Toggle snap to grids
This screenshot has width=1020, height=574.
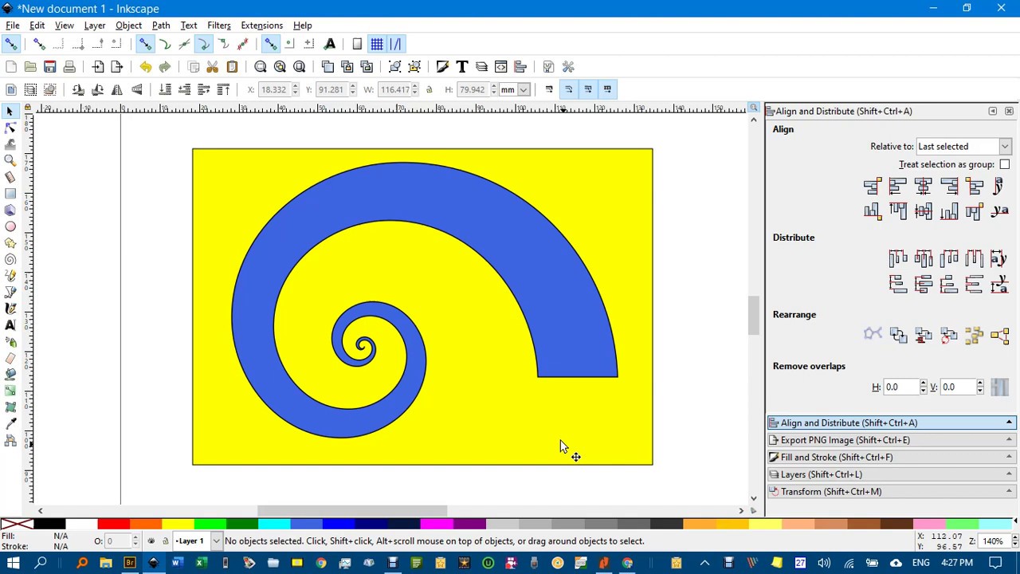pyautogui.click(x=377, y=44)
